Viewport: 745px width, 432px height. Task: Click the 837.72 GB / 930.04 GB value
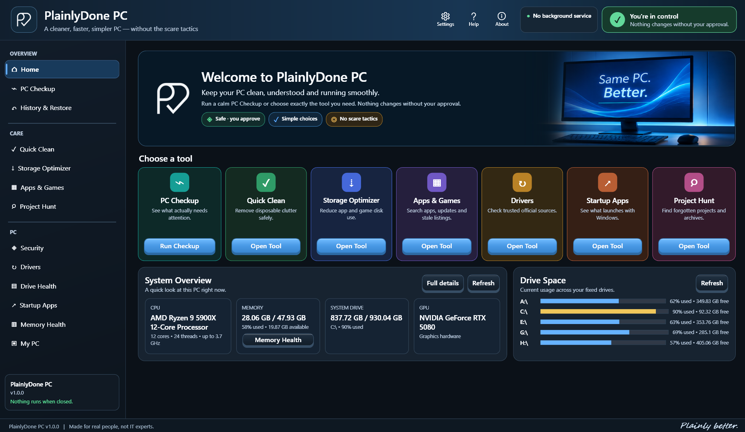(366, 318)
